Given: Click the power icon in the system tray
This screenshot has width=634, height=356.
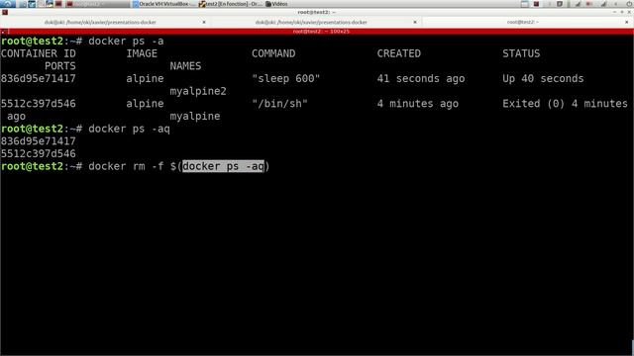Looking at the screenshot, I should coord(629,4).
